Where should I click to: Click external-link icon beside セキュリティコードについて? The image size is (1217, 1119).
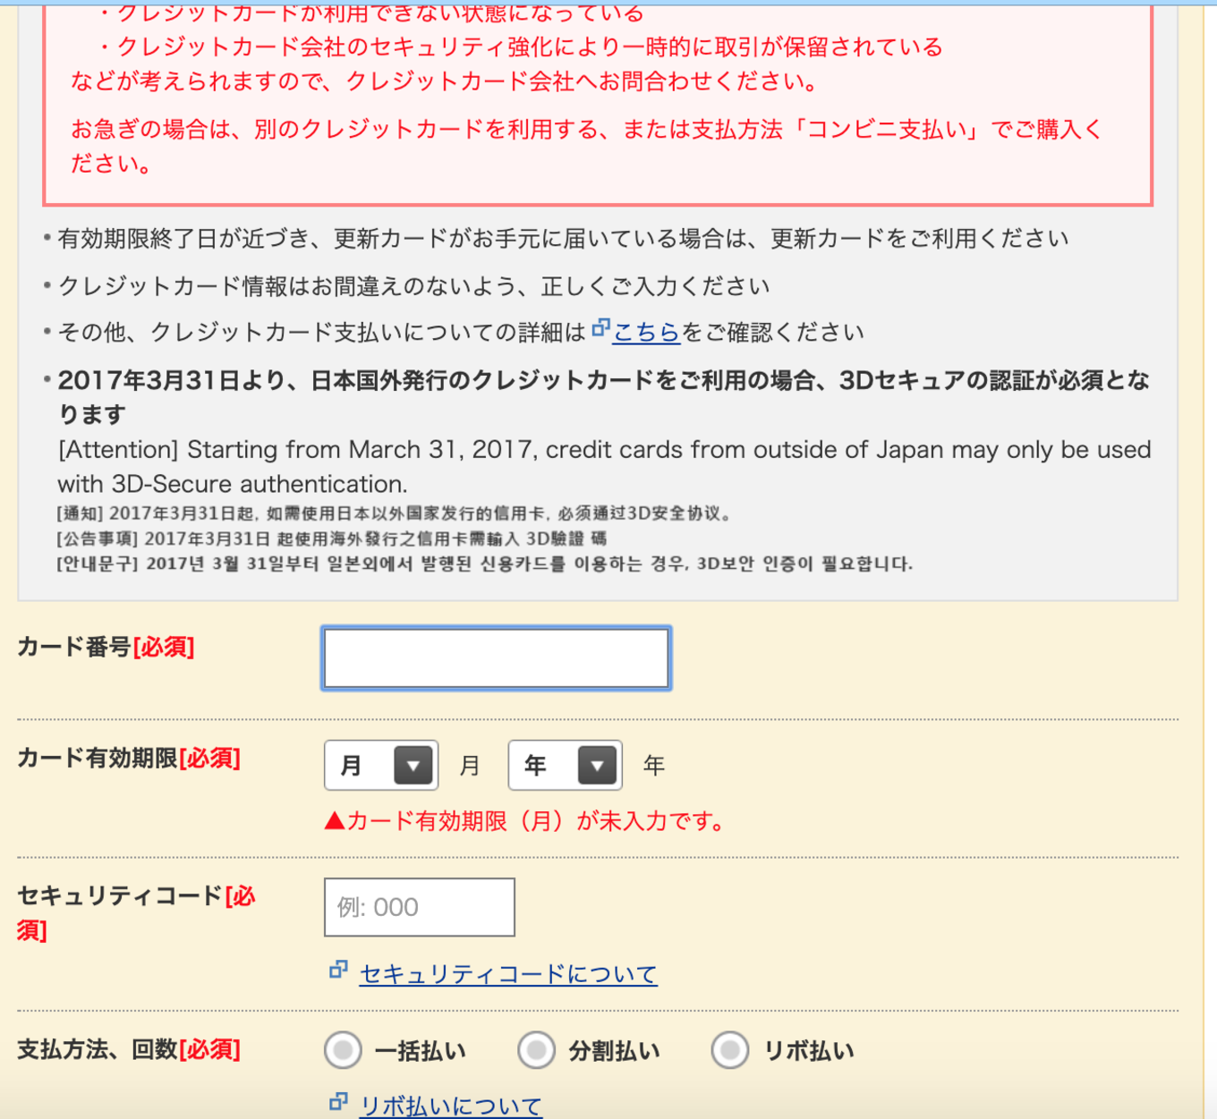point(338,970)
